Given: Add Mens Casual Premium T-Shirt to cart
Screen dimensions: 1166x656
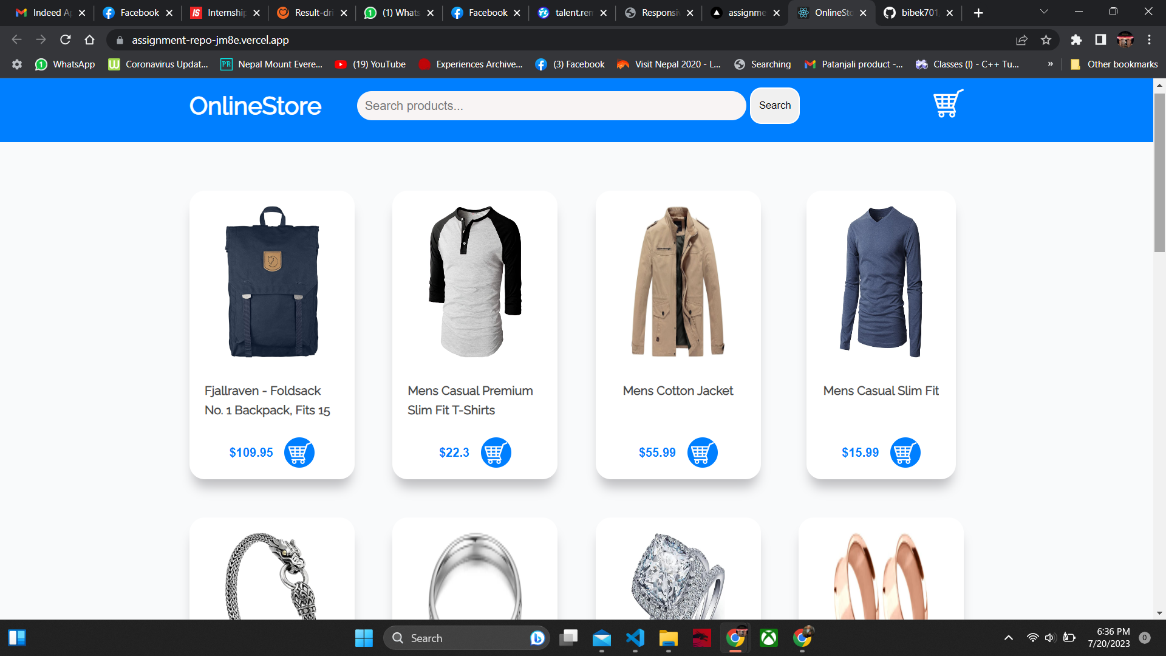Looking at the screenshot, I should click(x=496, y=453).
